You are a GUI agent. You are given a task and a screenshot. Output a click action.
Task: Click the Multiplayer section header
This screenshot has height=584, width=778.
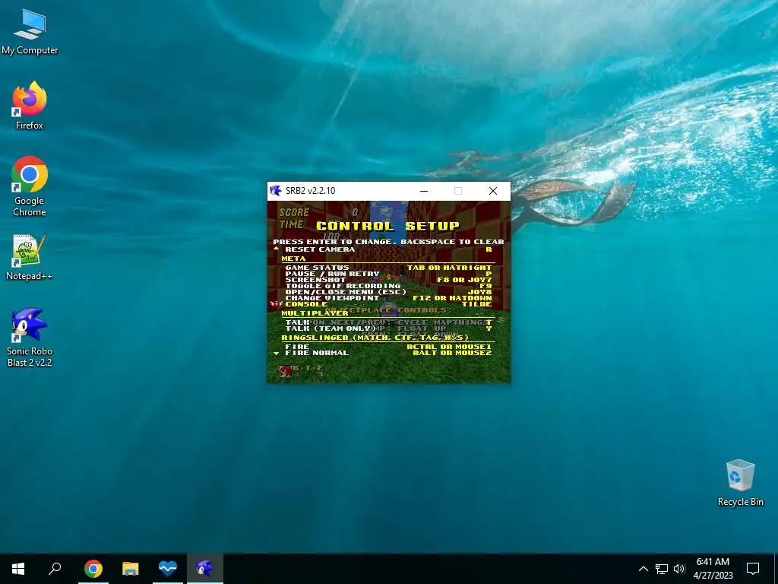click(315, 313)
